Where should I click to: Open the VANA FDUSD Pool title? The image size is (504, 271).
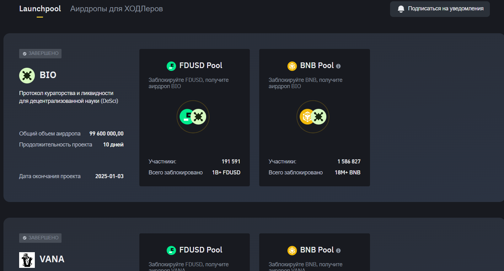[201, 250]
